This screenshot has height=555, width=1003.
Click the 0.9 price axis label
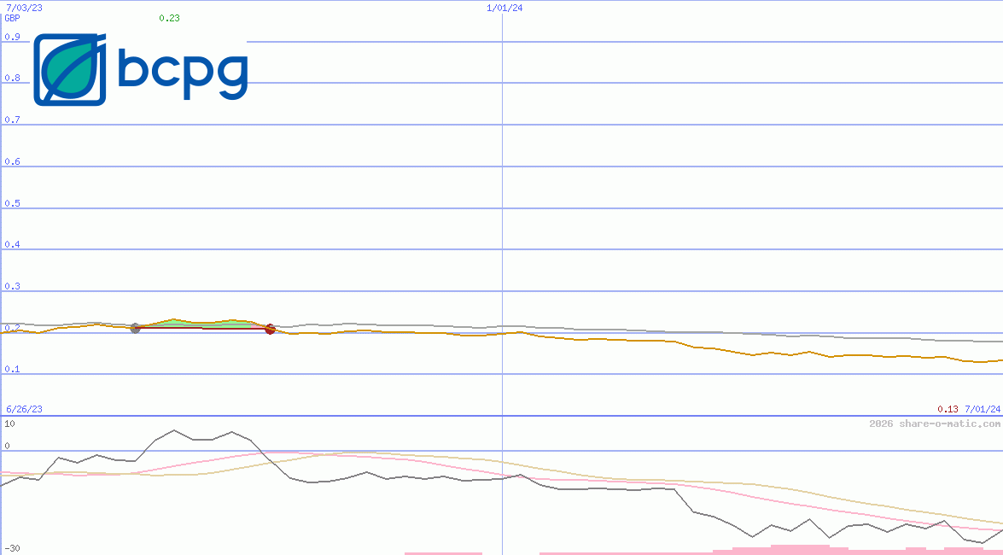(13, 37)
